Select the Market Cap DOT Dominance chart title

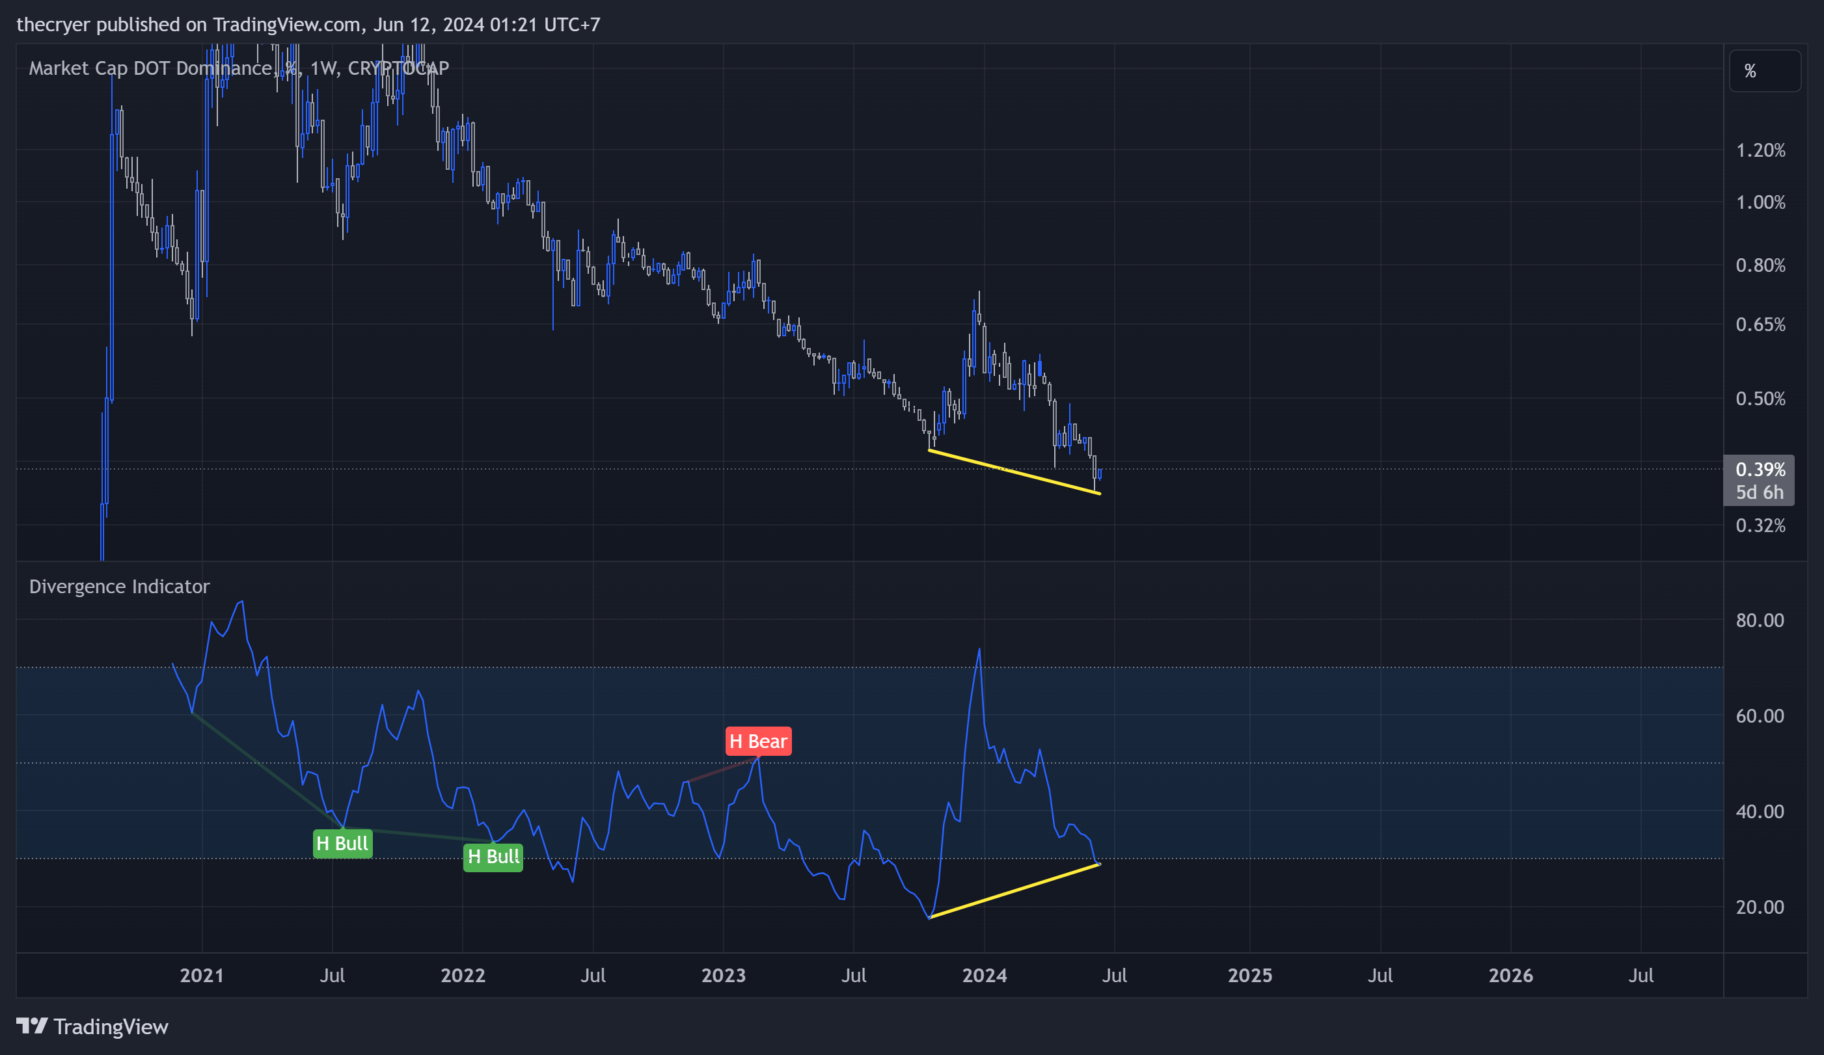(239, 68)
